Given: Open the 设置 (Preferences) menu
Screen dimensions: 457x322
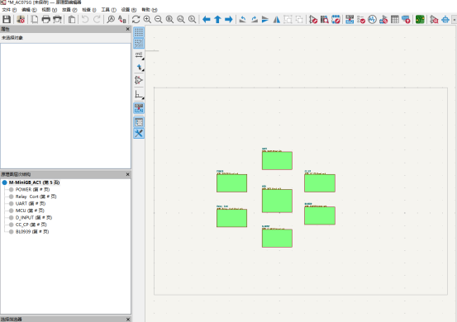Looking at the screenshot, I should [129, 10].
